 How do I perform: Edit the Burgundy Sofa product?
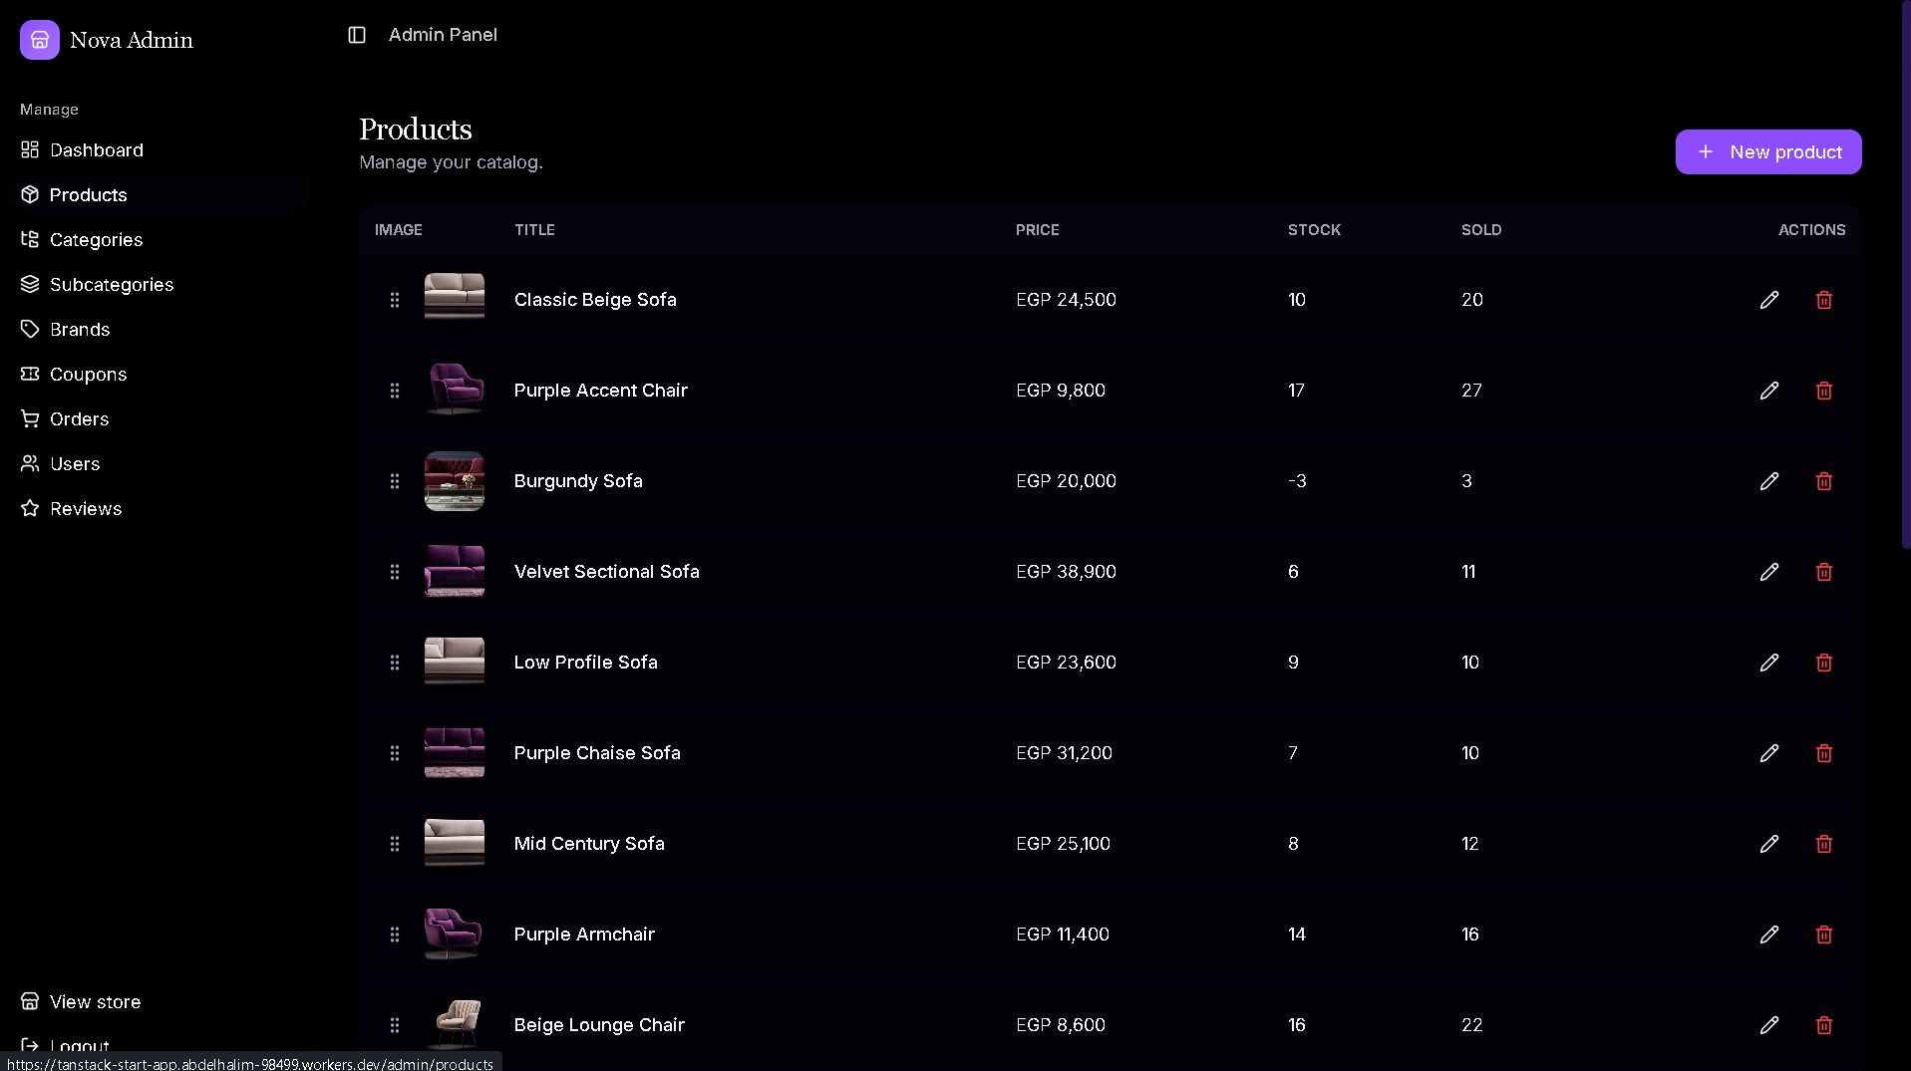[1769, 481]
